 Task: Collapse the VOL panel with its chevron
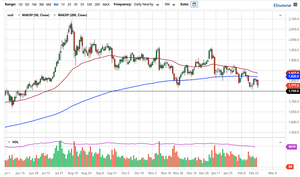click(x=280, y=142)
